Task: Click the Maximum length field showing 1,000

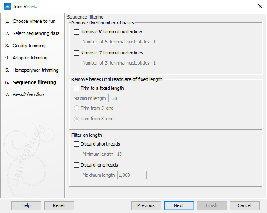Action: pos(132,175)
